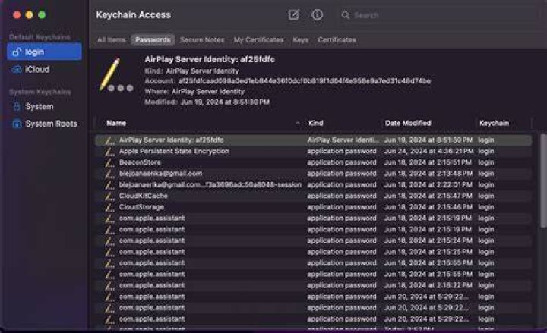Click the long Account hash value in details
This screenshot has height=333, width=547.
304,81
